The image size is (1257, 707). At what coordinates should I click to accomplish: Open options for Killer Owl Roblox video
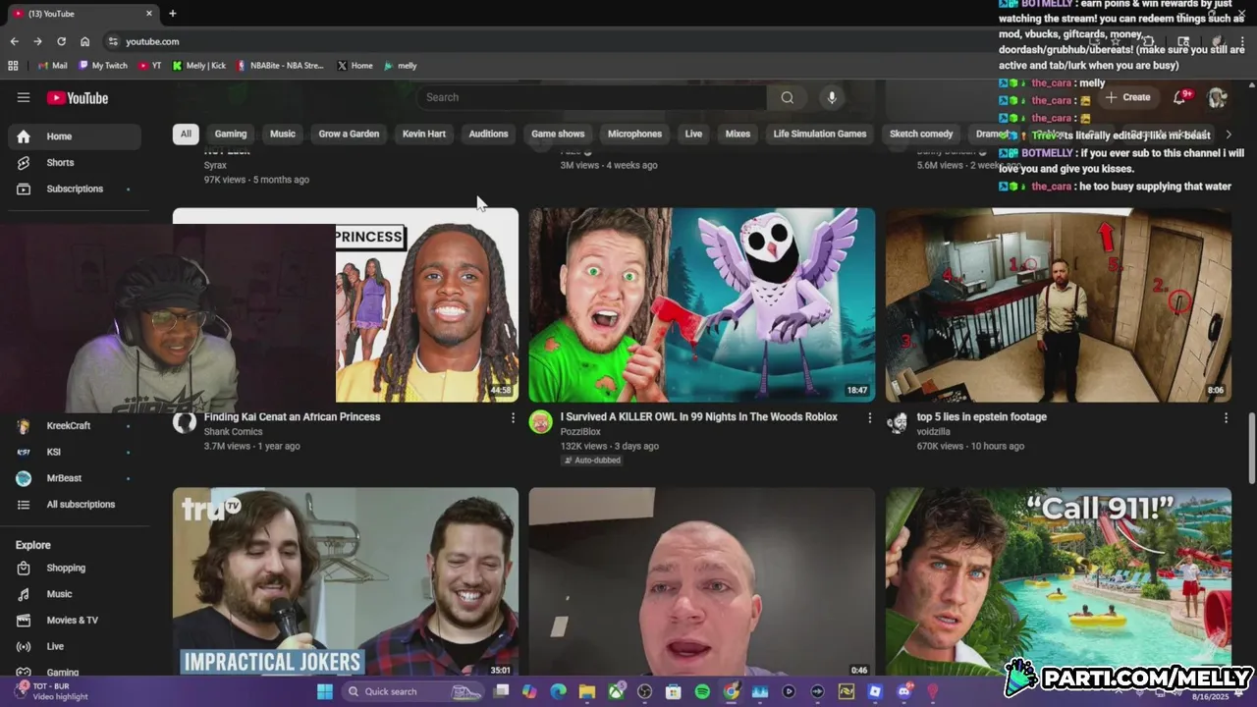[869, 418]
